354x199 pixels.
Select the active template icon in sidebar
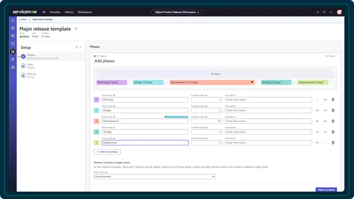point(13,52)
